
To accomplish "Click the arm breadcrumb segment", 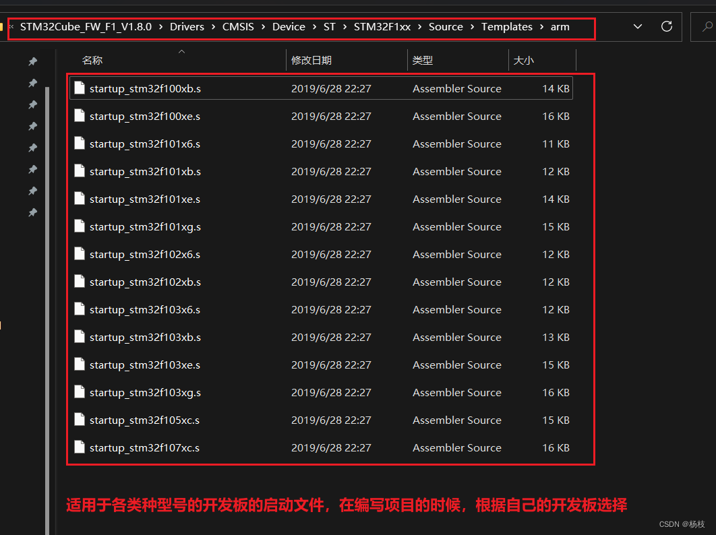I will pos(560,27).
